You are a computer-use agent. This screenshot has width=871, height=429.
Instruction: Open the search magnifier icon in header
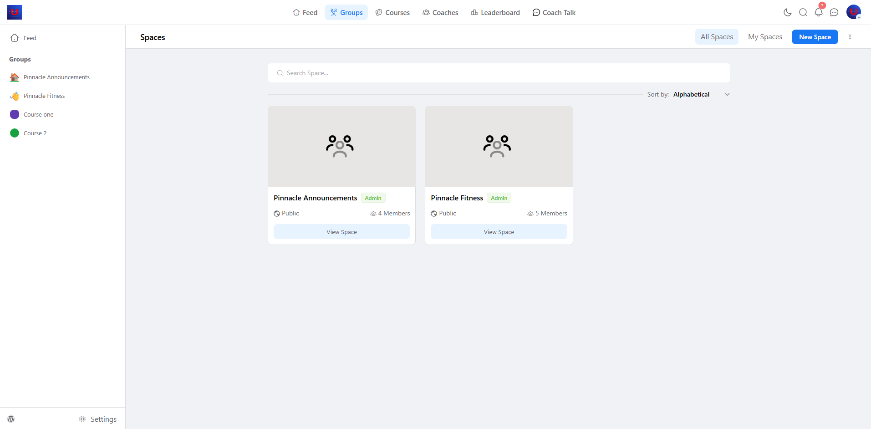click(803, 12)
